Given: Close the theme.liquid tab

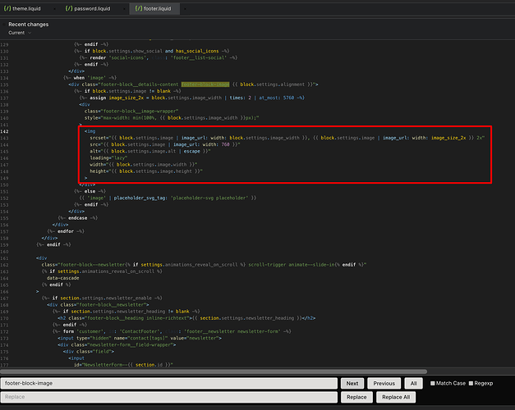Looking at the screenshot, I should point(56,7).
